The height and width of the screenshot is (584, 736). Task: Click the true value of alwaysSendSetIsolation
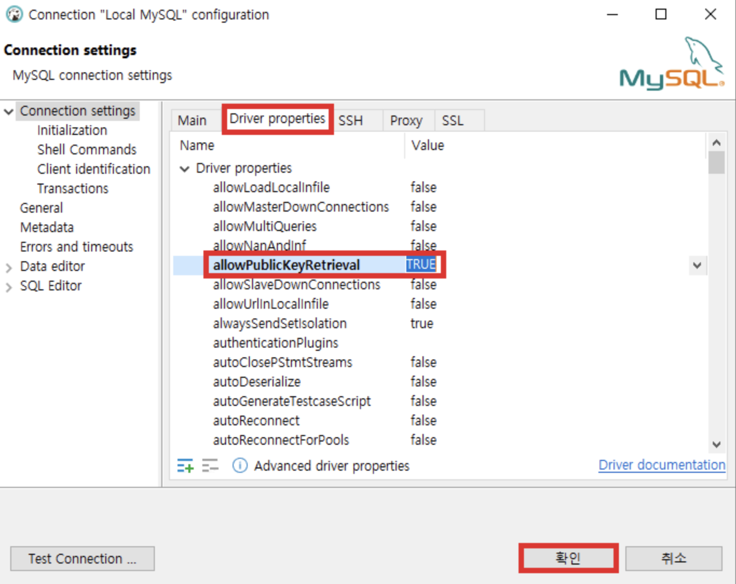[422, 323]
